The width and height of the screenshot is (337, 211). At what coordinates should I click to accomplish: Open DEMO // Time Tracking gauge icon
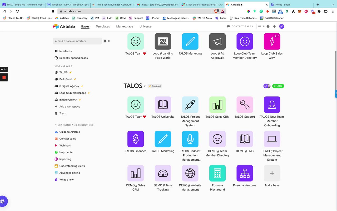(x=163, y=173)
